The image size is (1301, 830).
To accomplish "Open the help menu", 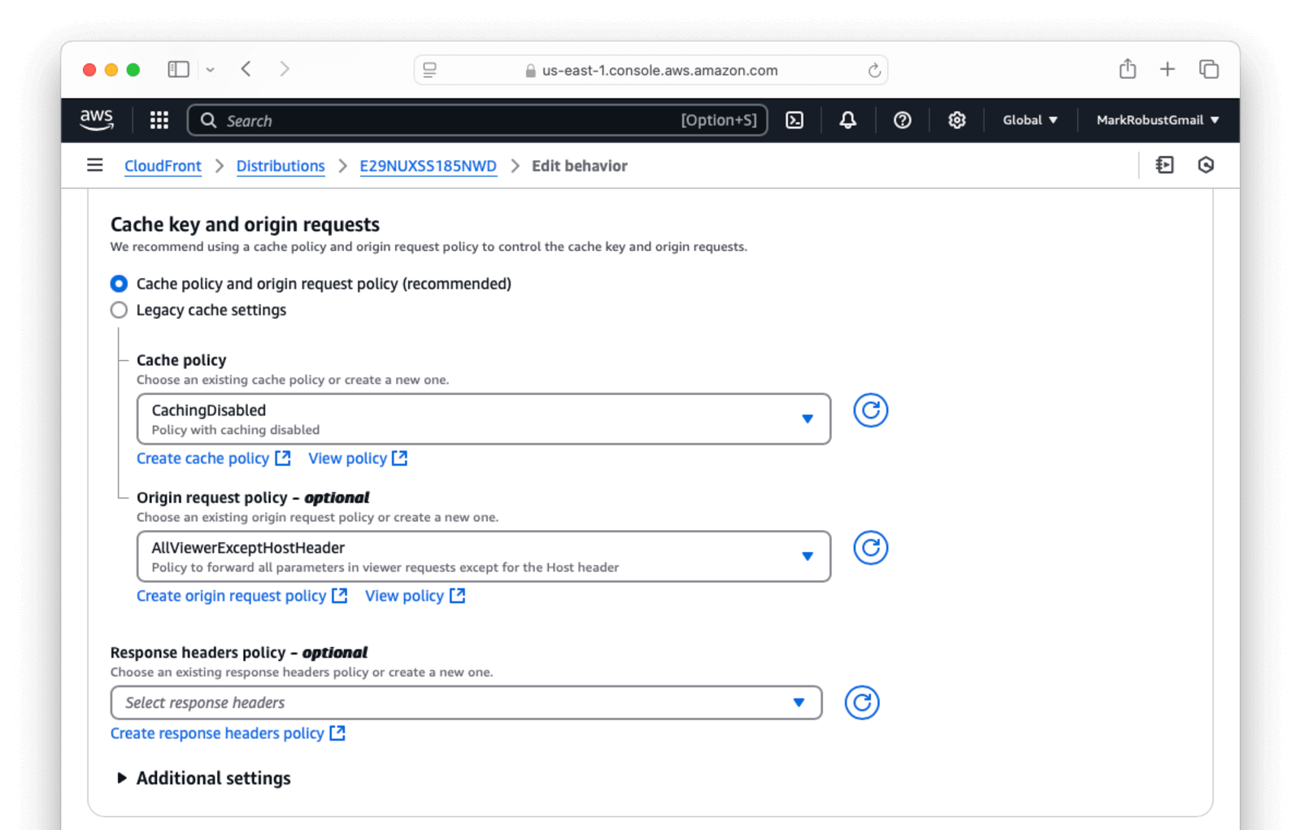I will 903,120.
